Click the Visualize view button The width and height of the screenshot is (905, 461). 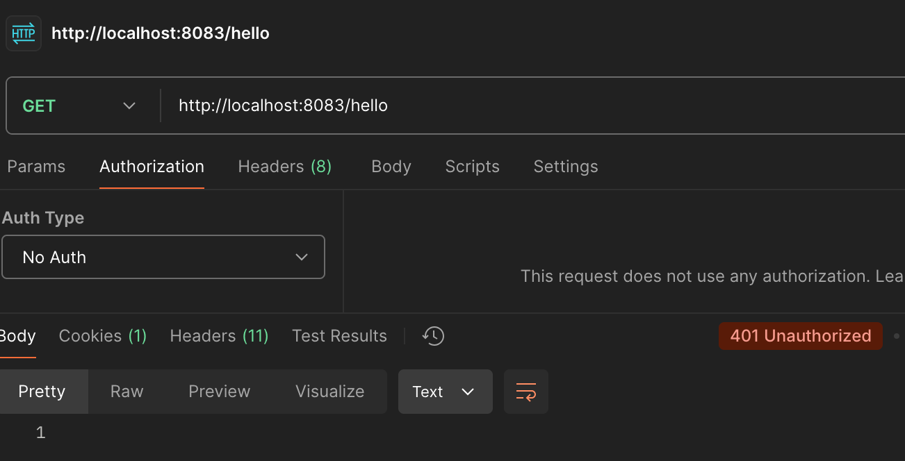click(x=329, y=392)
